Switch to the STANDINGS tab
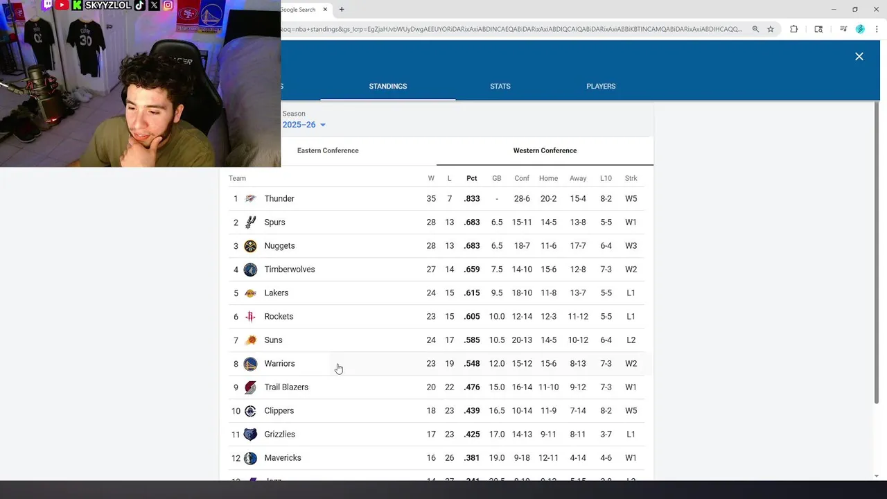This screenshot has height=499, width=887. (388, 87)
